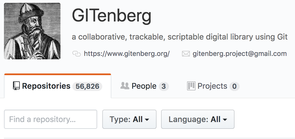The height and width of the screenshot is (139, 295).
Task: Click the caret arrow on the Language button
Action: pyautogui.click(x=225, y=120)
